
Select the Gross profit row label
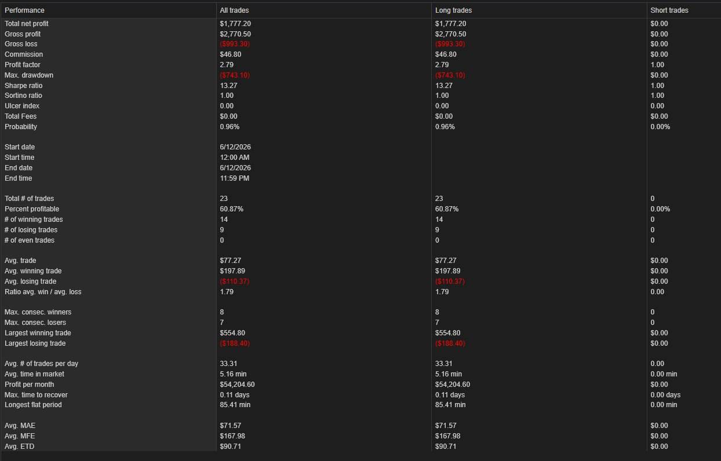pyautogui.click(x=23, y=34)
